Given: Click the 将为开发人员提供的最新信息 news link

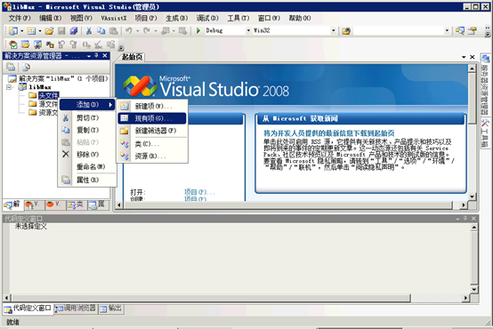Looking at the screenshot, I should [329, 133].
